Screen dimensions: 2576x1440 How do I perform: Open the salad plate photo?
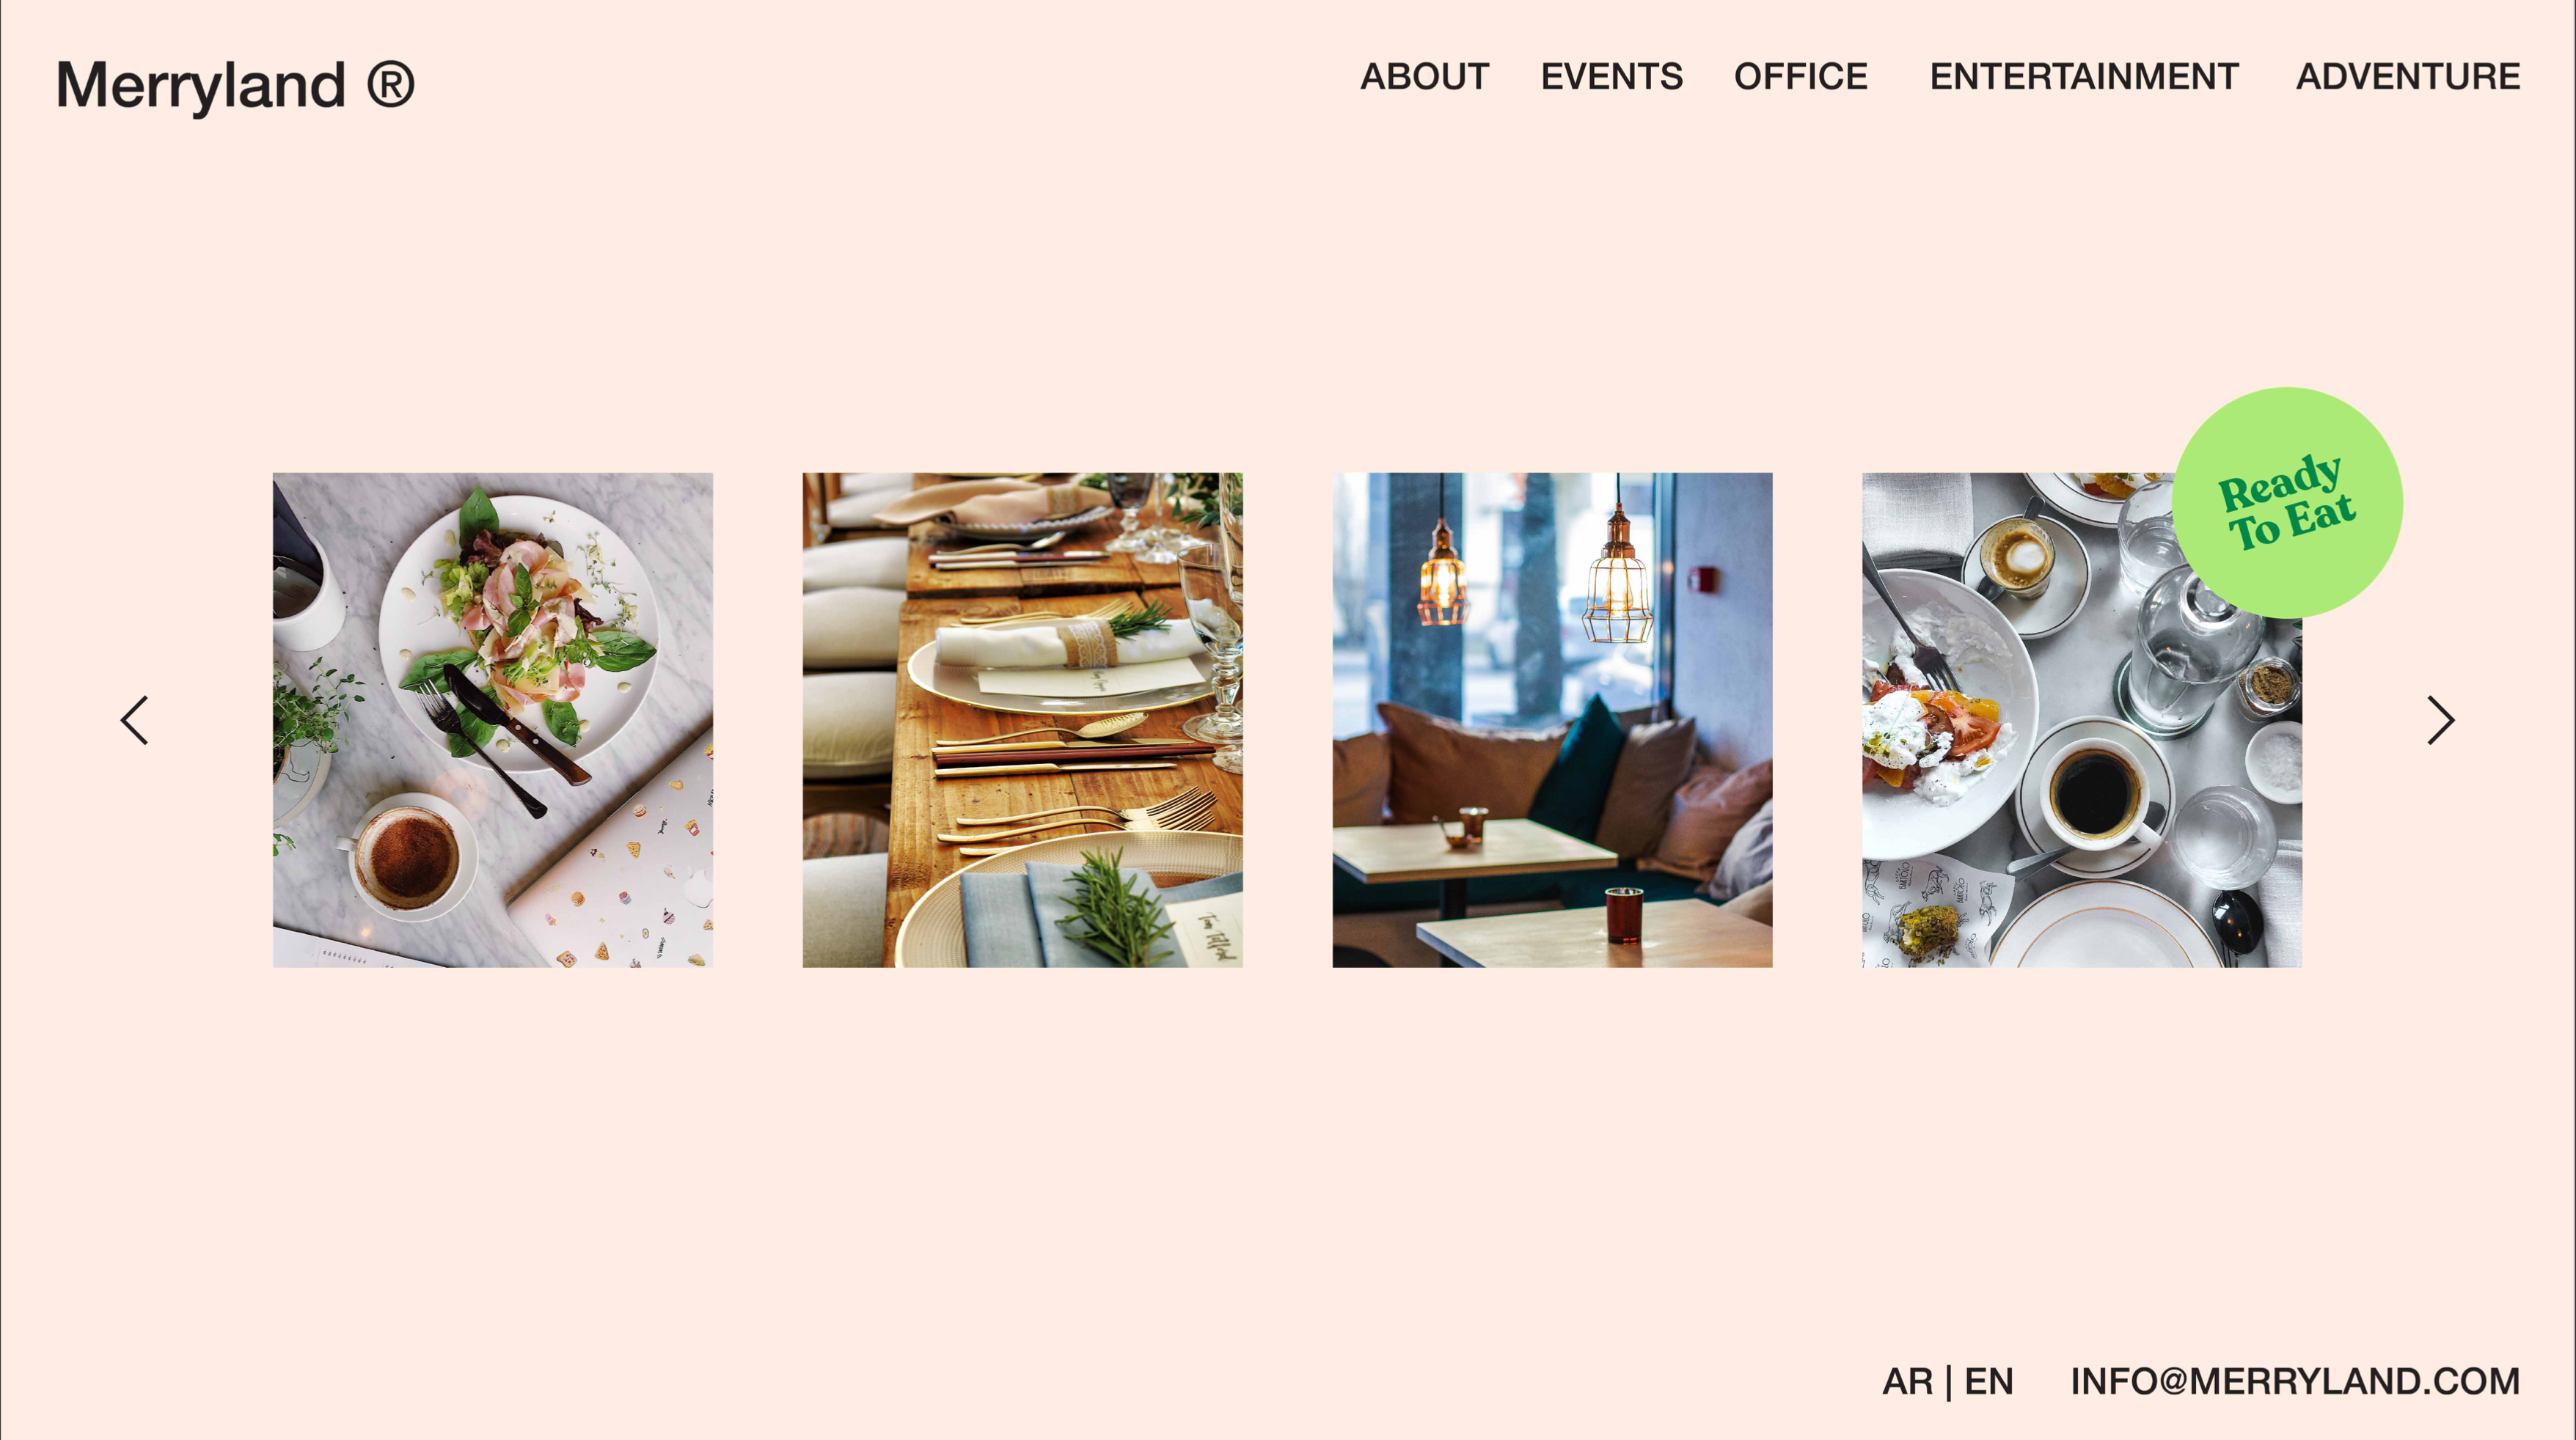(493, 719)
